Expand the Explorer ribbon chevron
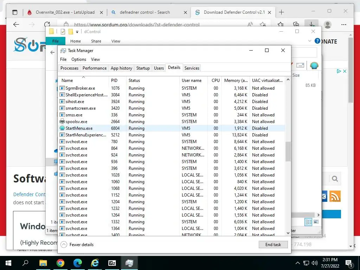This screenshot has width=360, height=270. 309,41
